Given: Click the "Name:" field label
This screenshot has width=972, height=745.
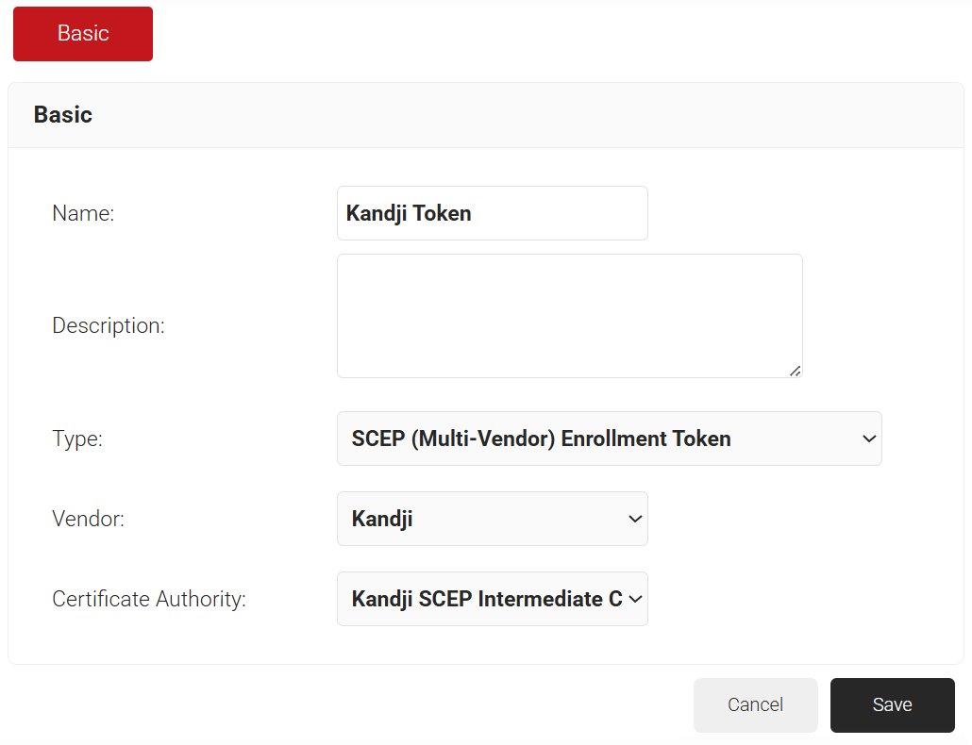Looking at the screenshot, I should (x=83, y=214).
